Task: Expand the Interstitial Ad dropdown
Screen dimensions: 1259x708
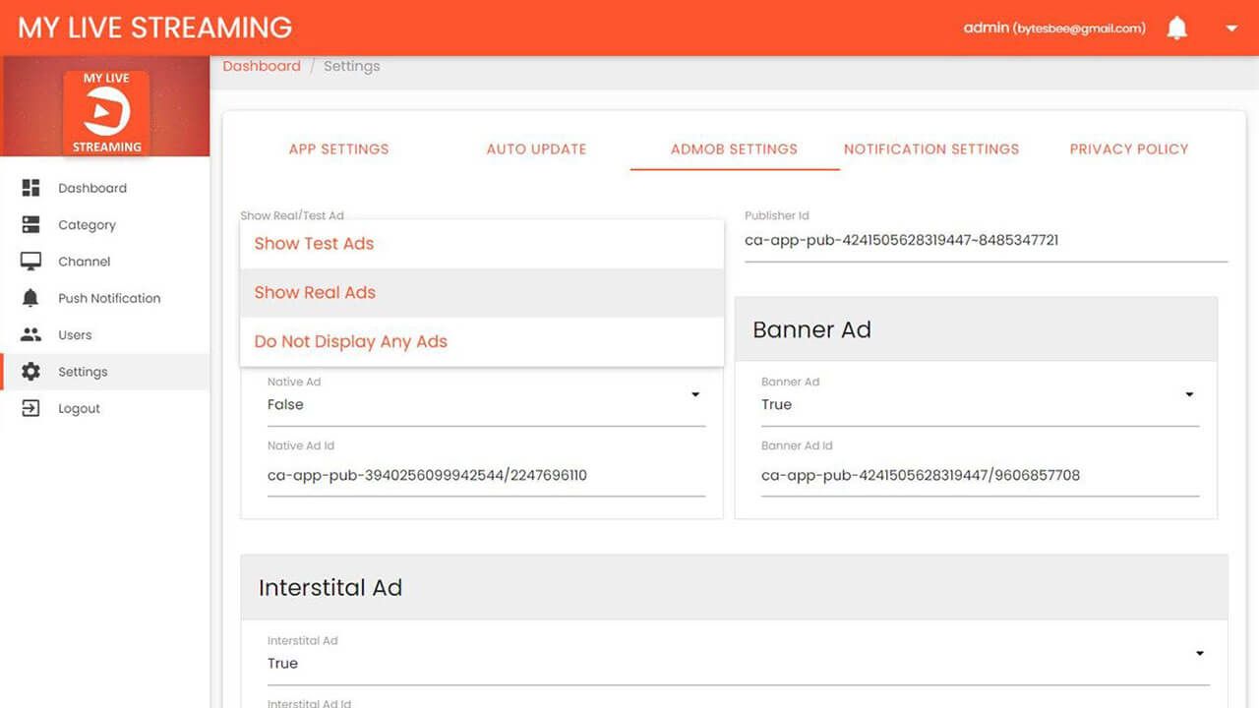Action: 1199,654
